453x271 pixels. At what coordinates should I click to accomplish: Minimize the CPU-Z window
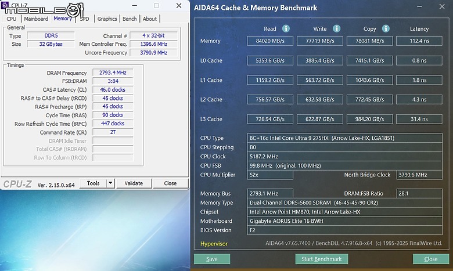click(x=135, y=5)
